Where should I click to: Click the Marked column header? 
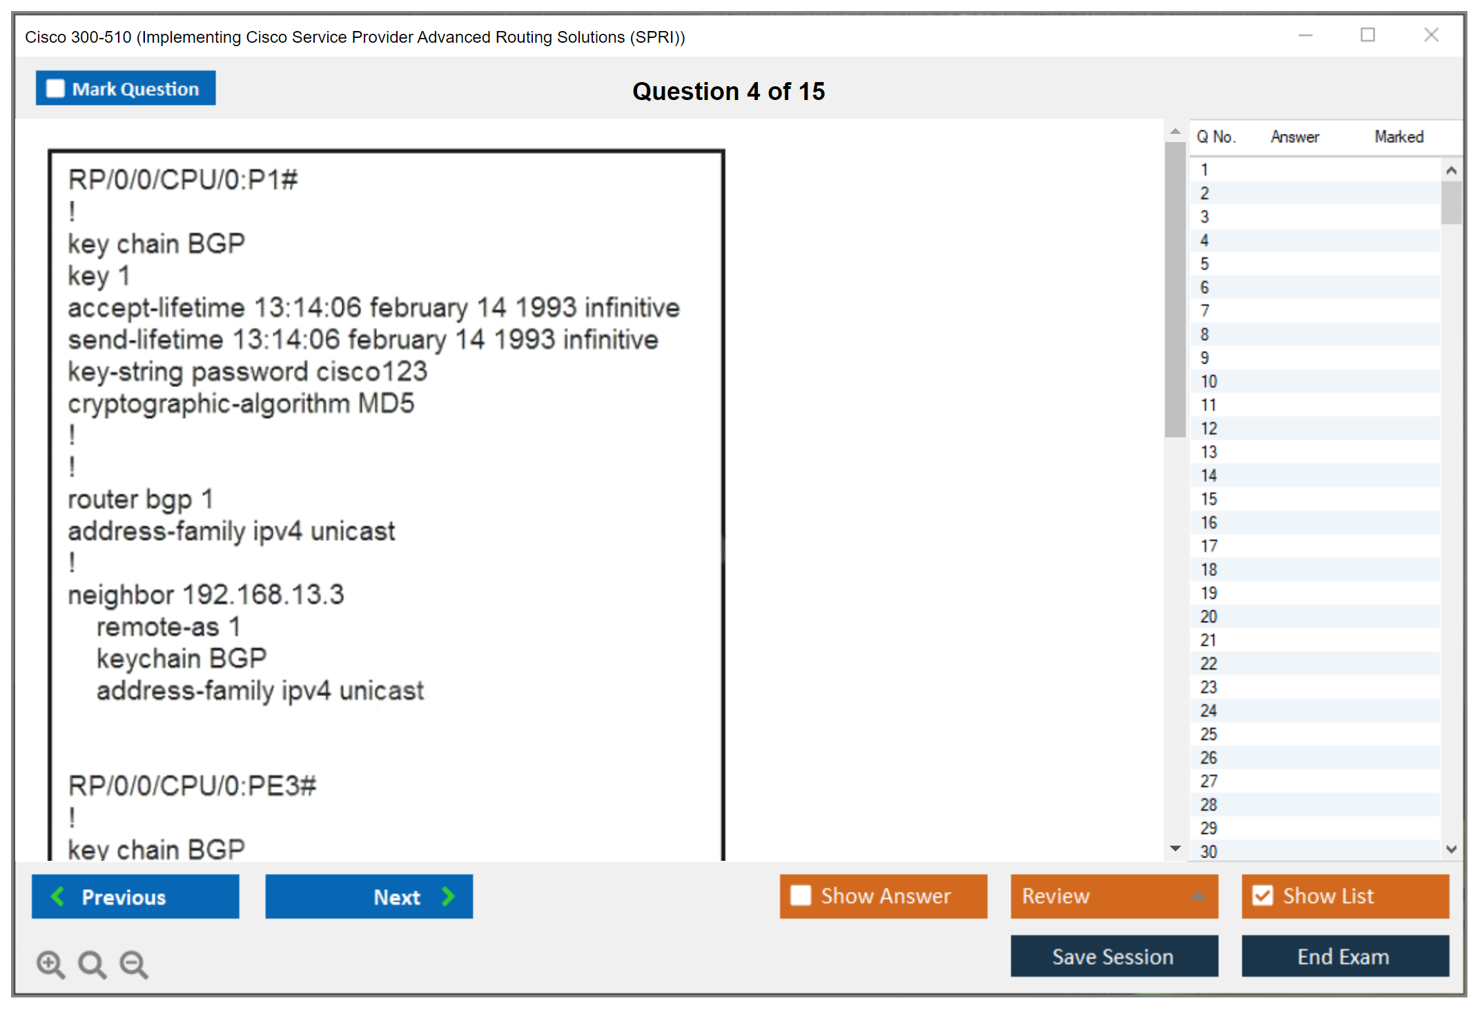click(x=1398, y=137)
